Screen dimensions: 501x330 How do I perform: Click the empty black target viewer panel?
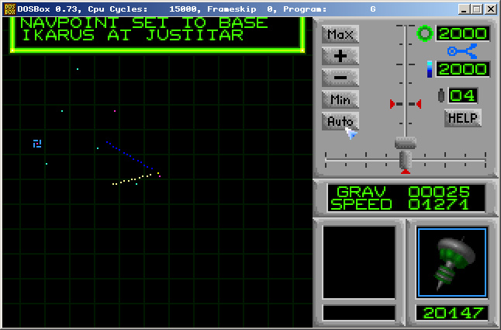click(x=358, y=262)
